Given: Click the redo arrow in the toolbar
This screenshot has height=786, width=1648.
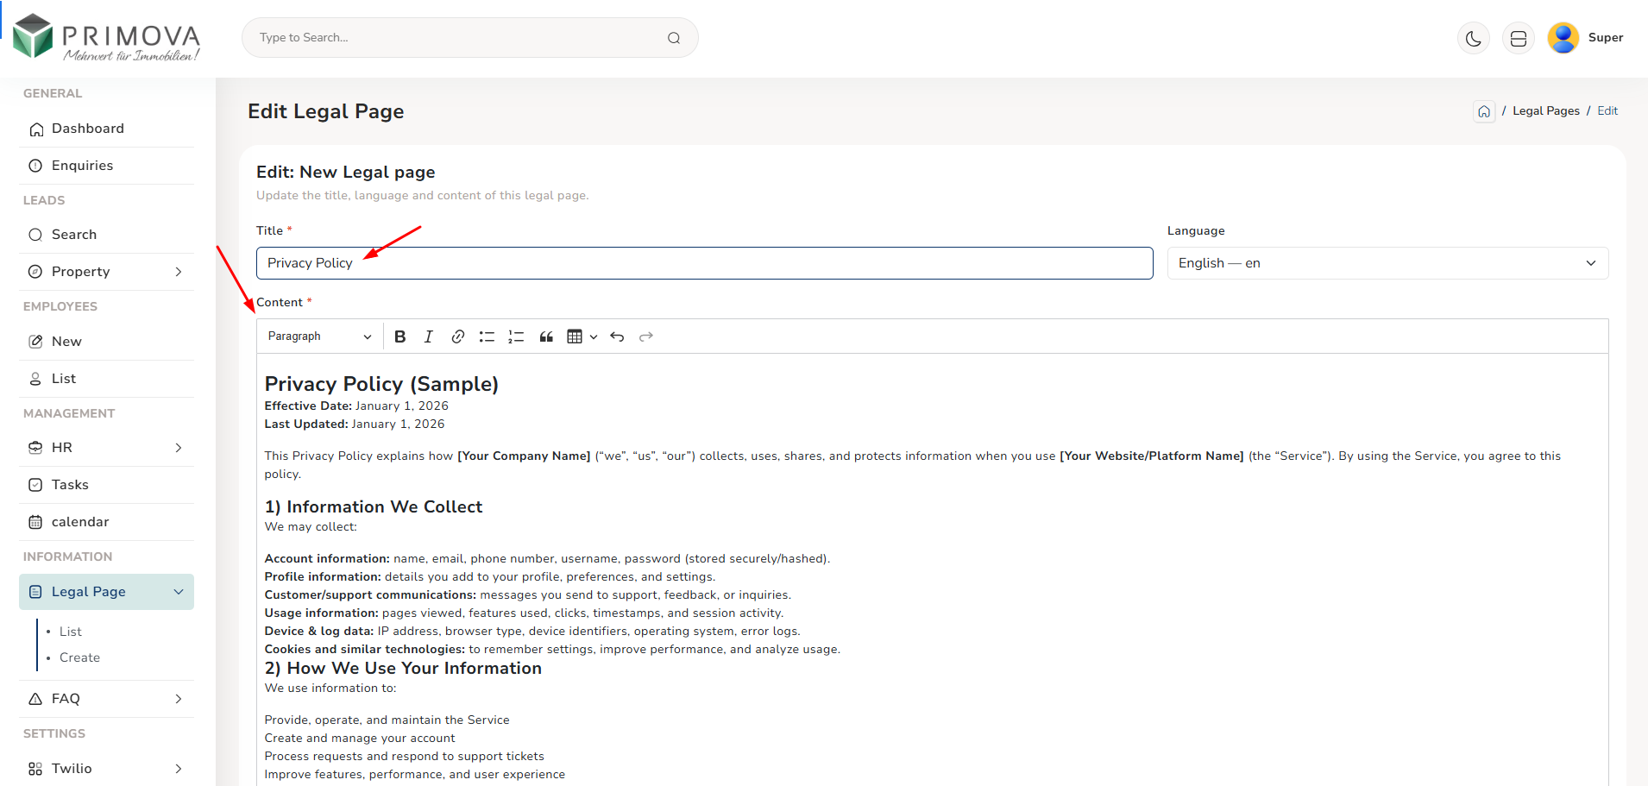Looking at the screenshot, I should click(646, 336).
